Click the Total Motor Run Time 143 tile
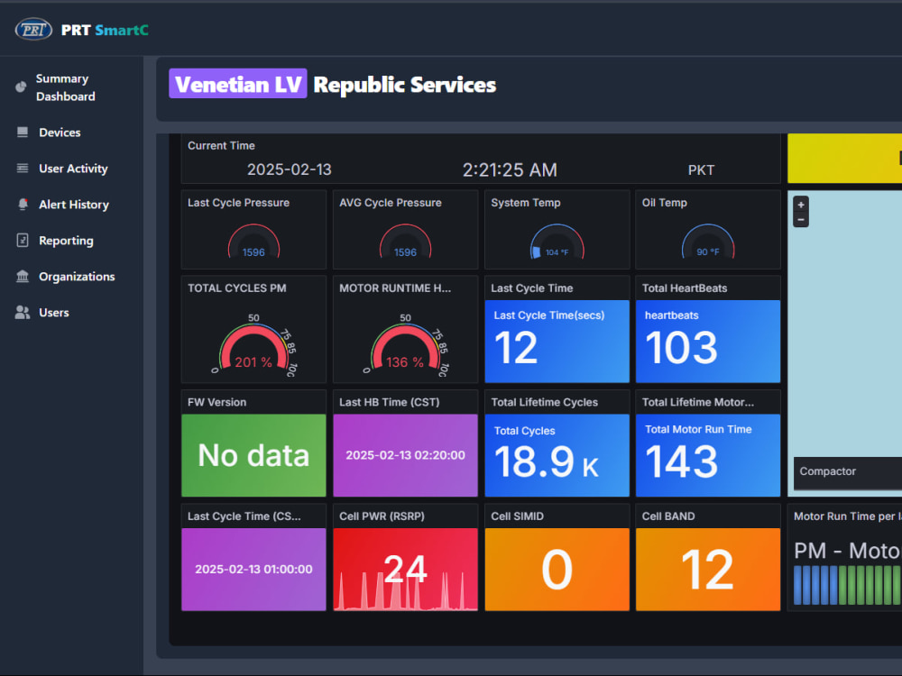 708,455
